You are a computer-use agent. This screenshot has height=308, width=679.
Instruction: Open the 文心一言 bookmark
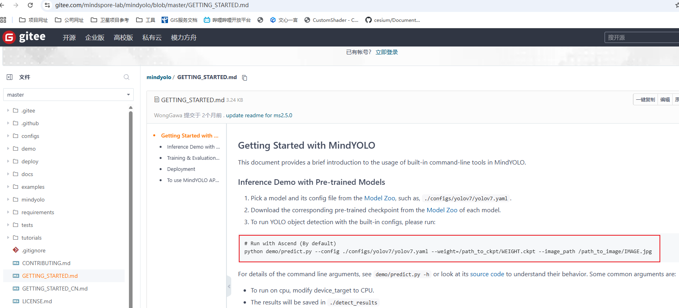click(x=284, y=20)
